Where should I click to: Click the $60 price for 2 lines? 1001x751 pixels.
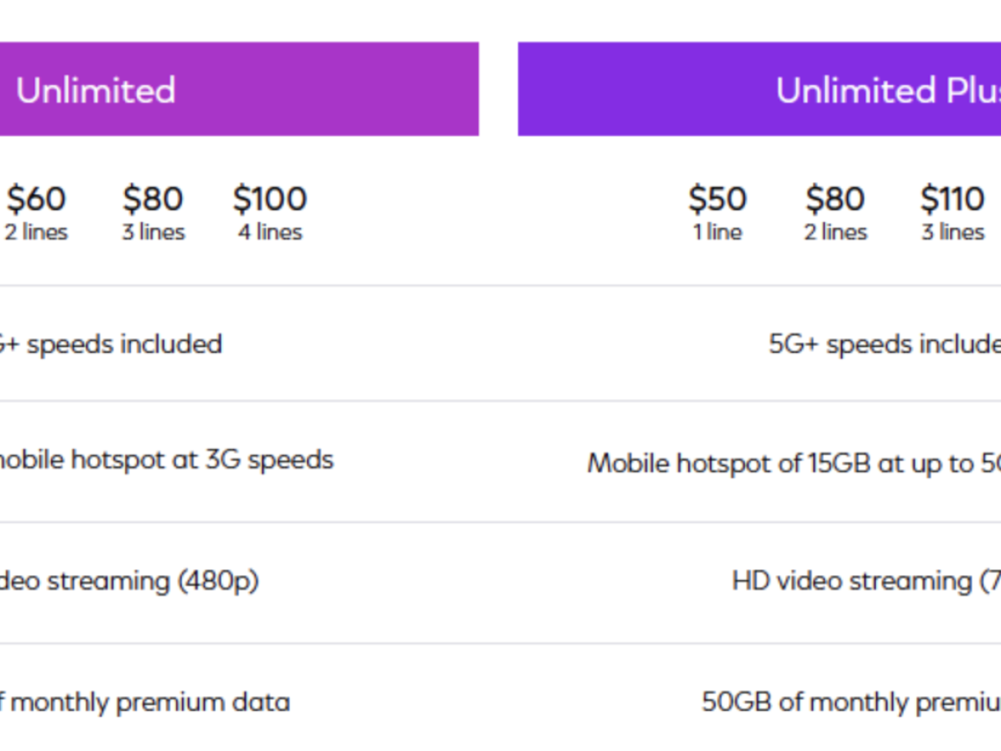point(36,199)
